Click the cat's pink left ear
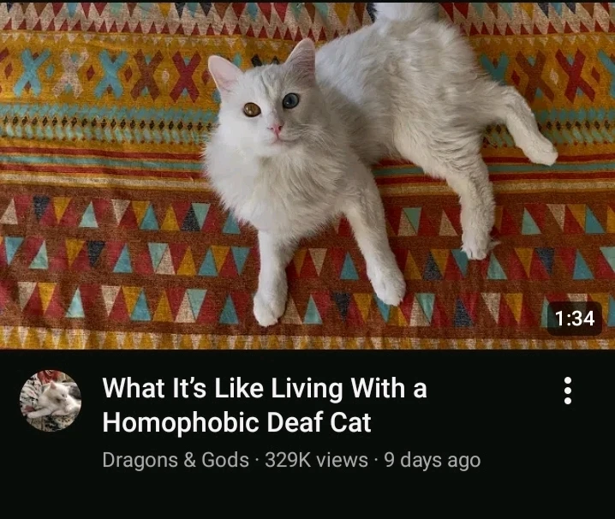 (x=224, y=72)
